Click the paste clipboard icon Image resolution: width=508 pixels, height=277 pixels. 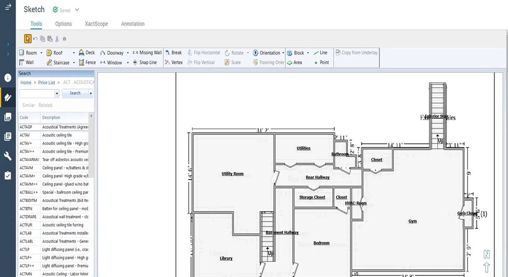[50, 39]
